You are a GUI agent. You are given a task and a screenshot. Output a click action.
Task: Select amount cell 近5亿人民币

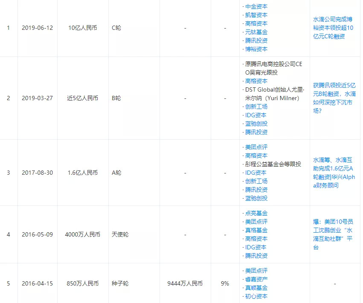[83, 98]
